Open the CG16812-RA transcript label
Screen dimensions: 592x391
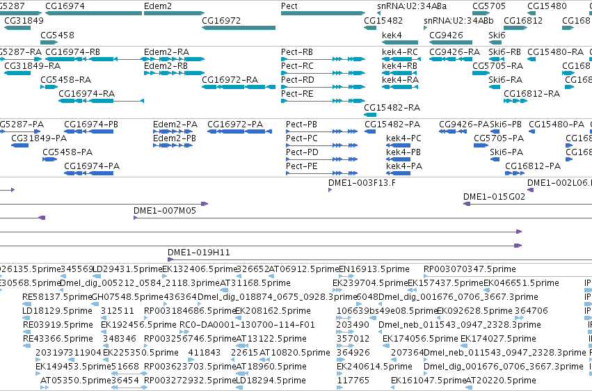point(532,94)
